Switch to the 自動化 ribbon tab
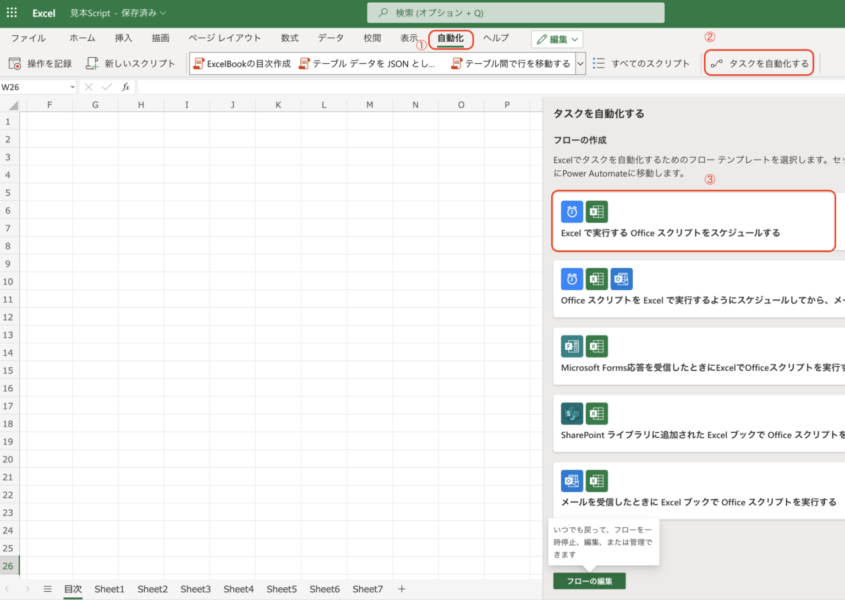The width and height of the screenshot is (845, 600). [451, 38]
